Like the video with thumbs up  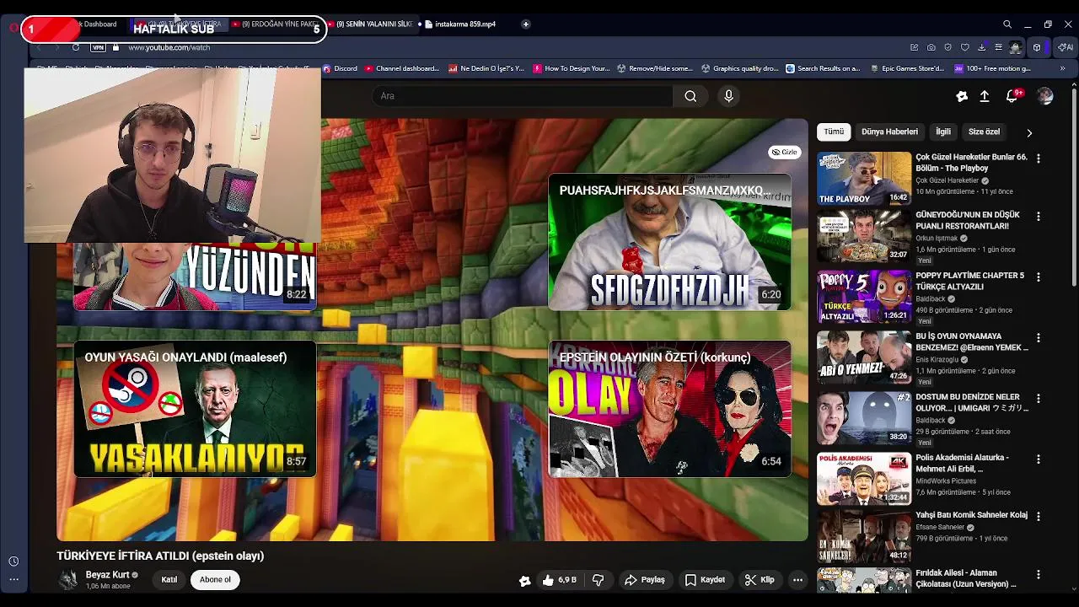point(559,580)
